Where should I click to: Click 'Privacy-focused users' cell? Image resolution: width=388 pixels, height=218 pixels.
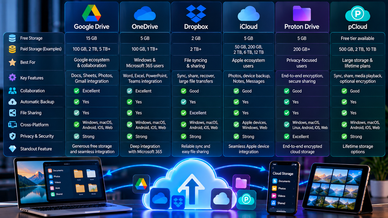coord(302,63)
